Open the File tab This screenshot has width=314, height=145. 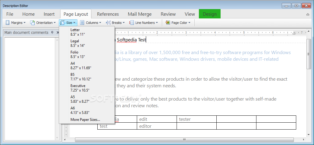[x=10, y=14]
